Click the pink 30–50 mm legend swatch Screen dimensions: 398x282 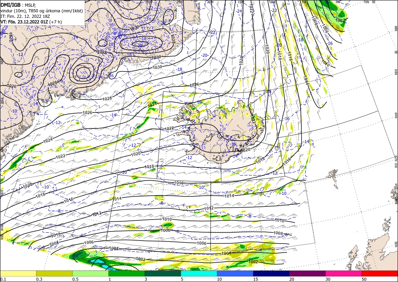(x=344, y=273)
